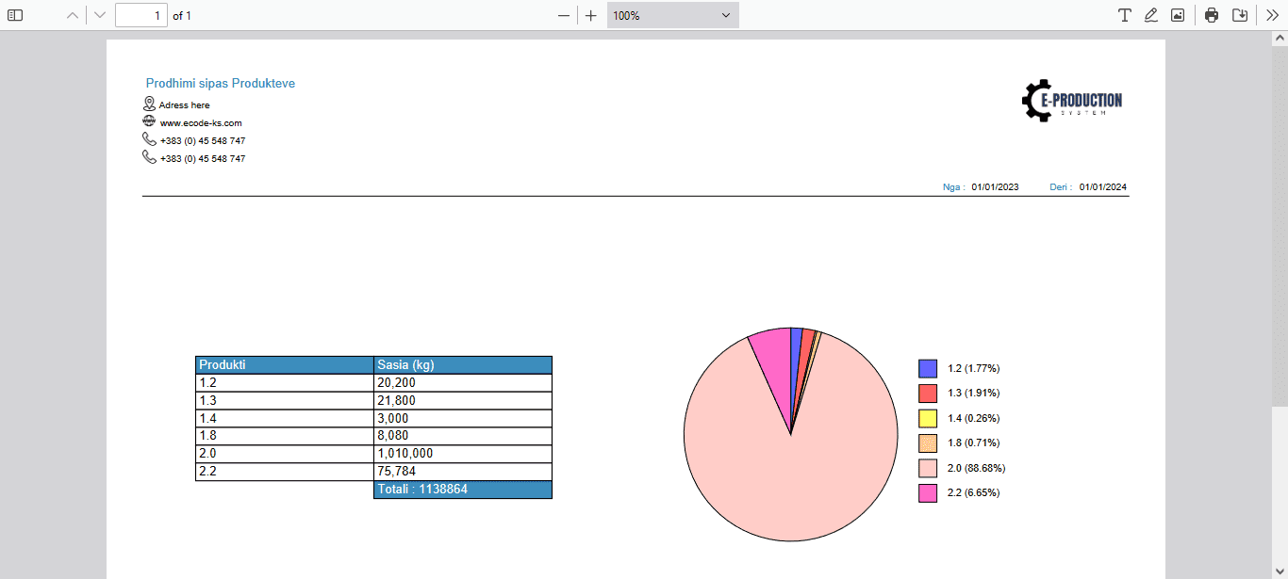Select the Add text tool
Viewport: 1288px width, 579px height.
pos(1124,14)
